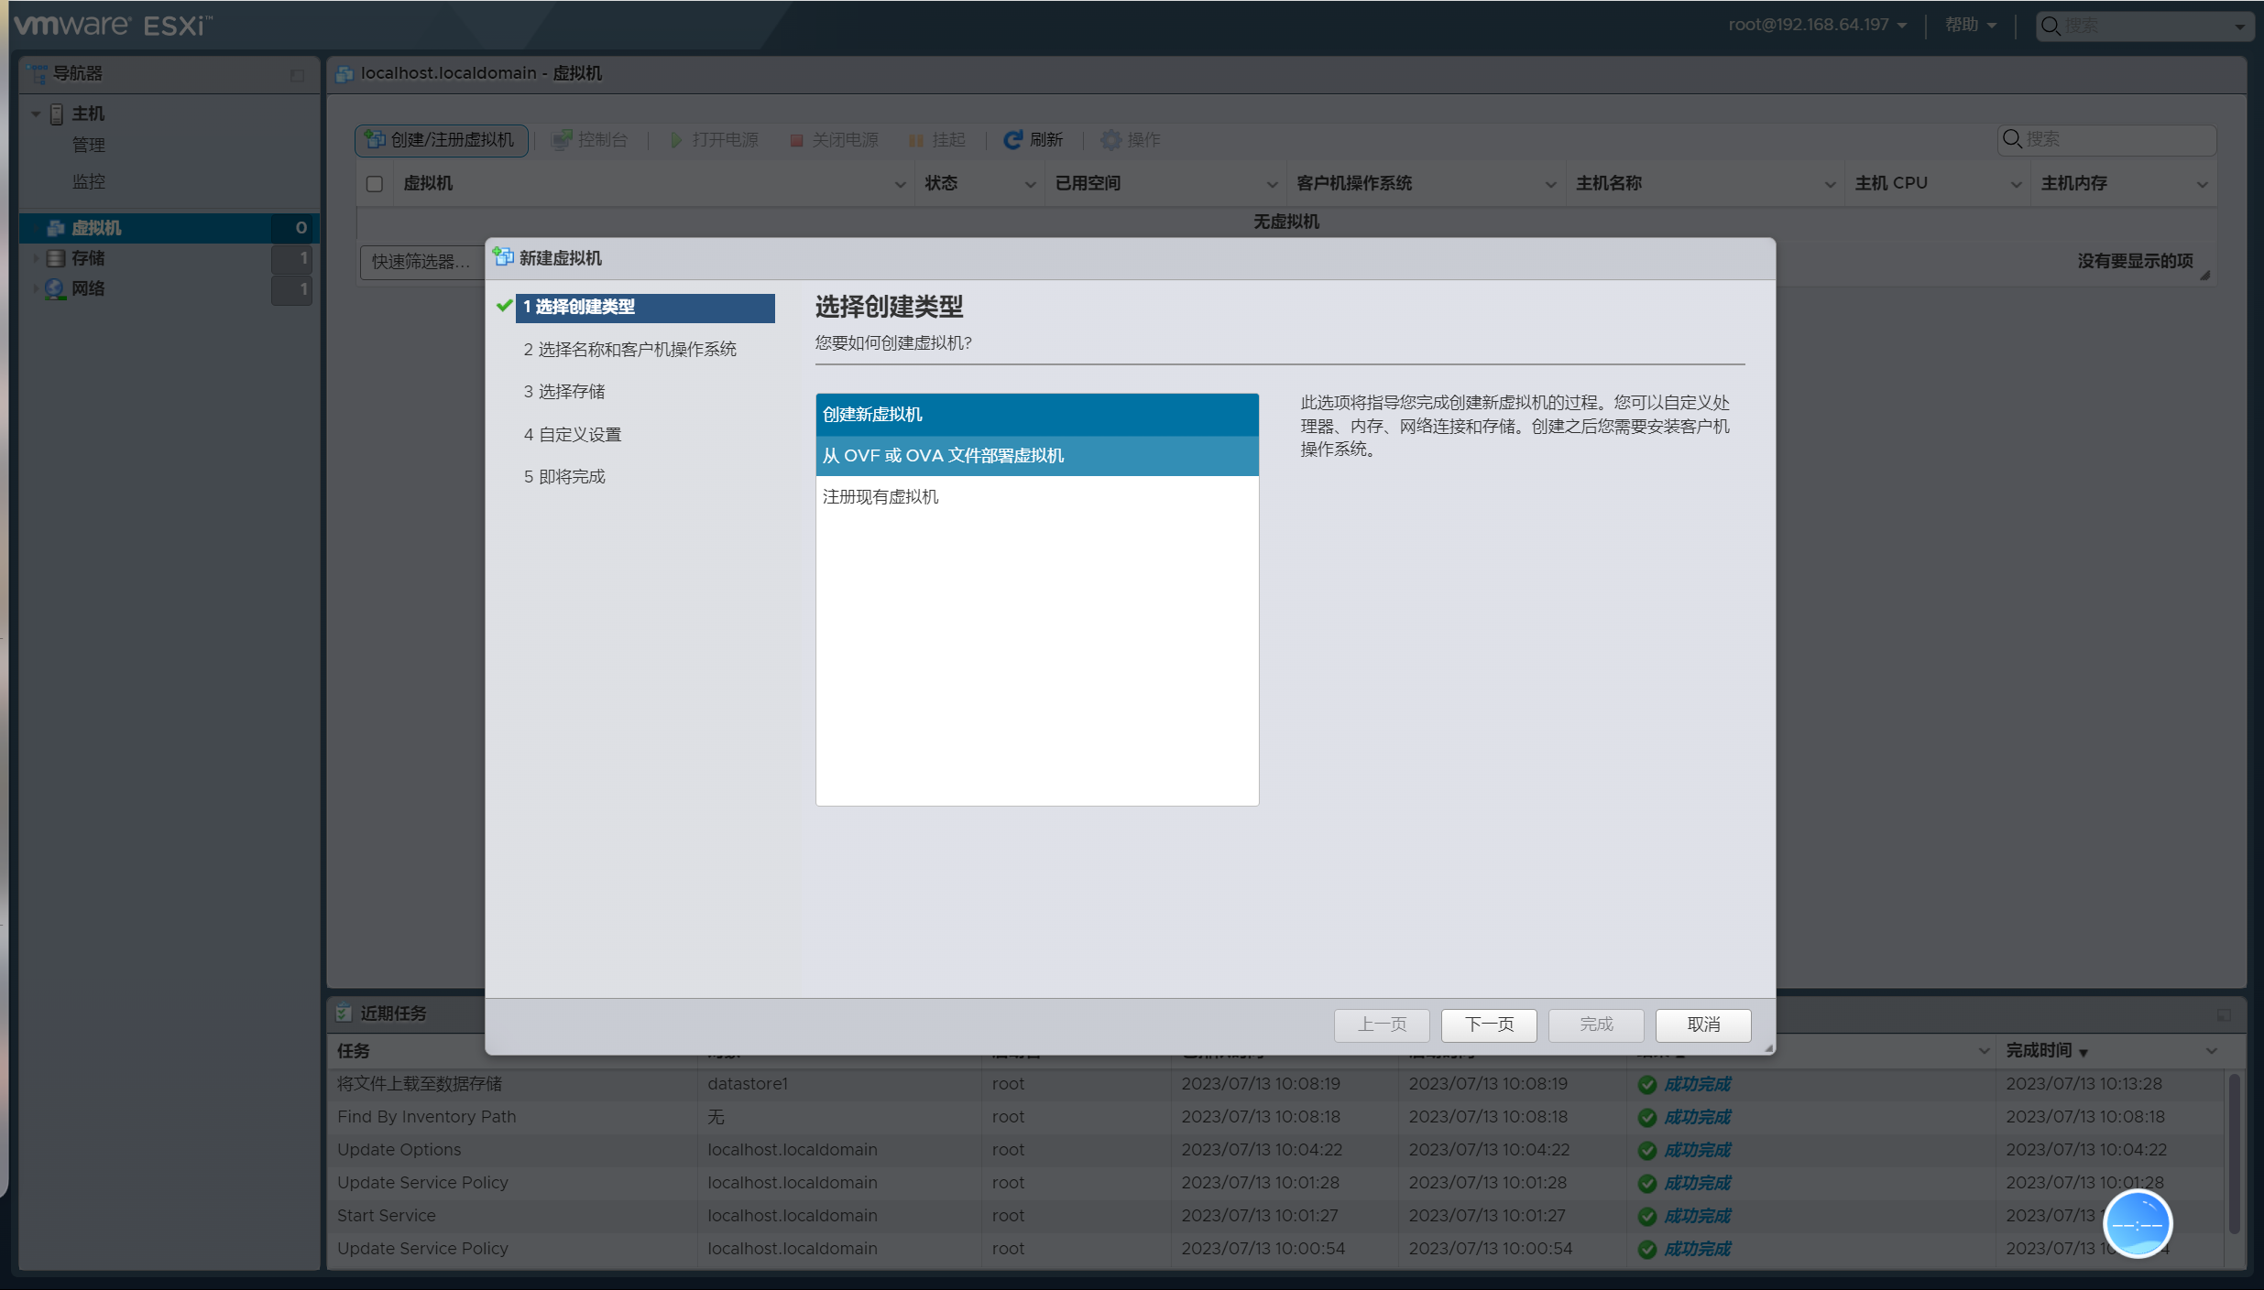Check the select-all VM checkbox
2264x1290 pixels.
point(375,184)
